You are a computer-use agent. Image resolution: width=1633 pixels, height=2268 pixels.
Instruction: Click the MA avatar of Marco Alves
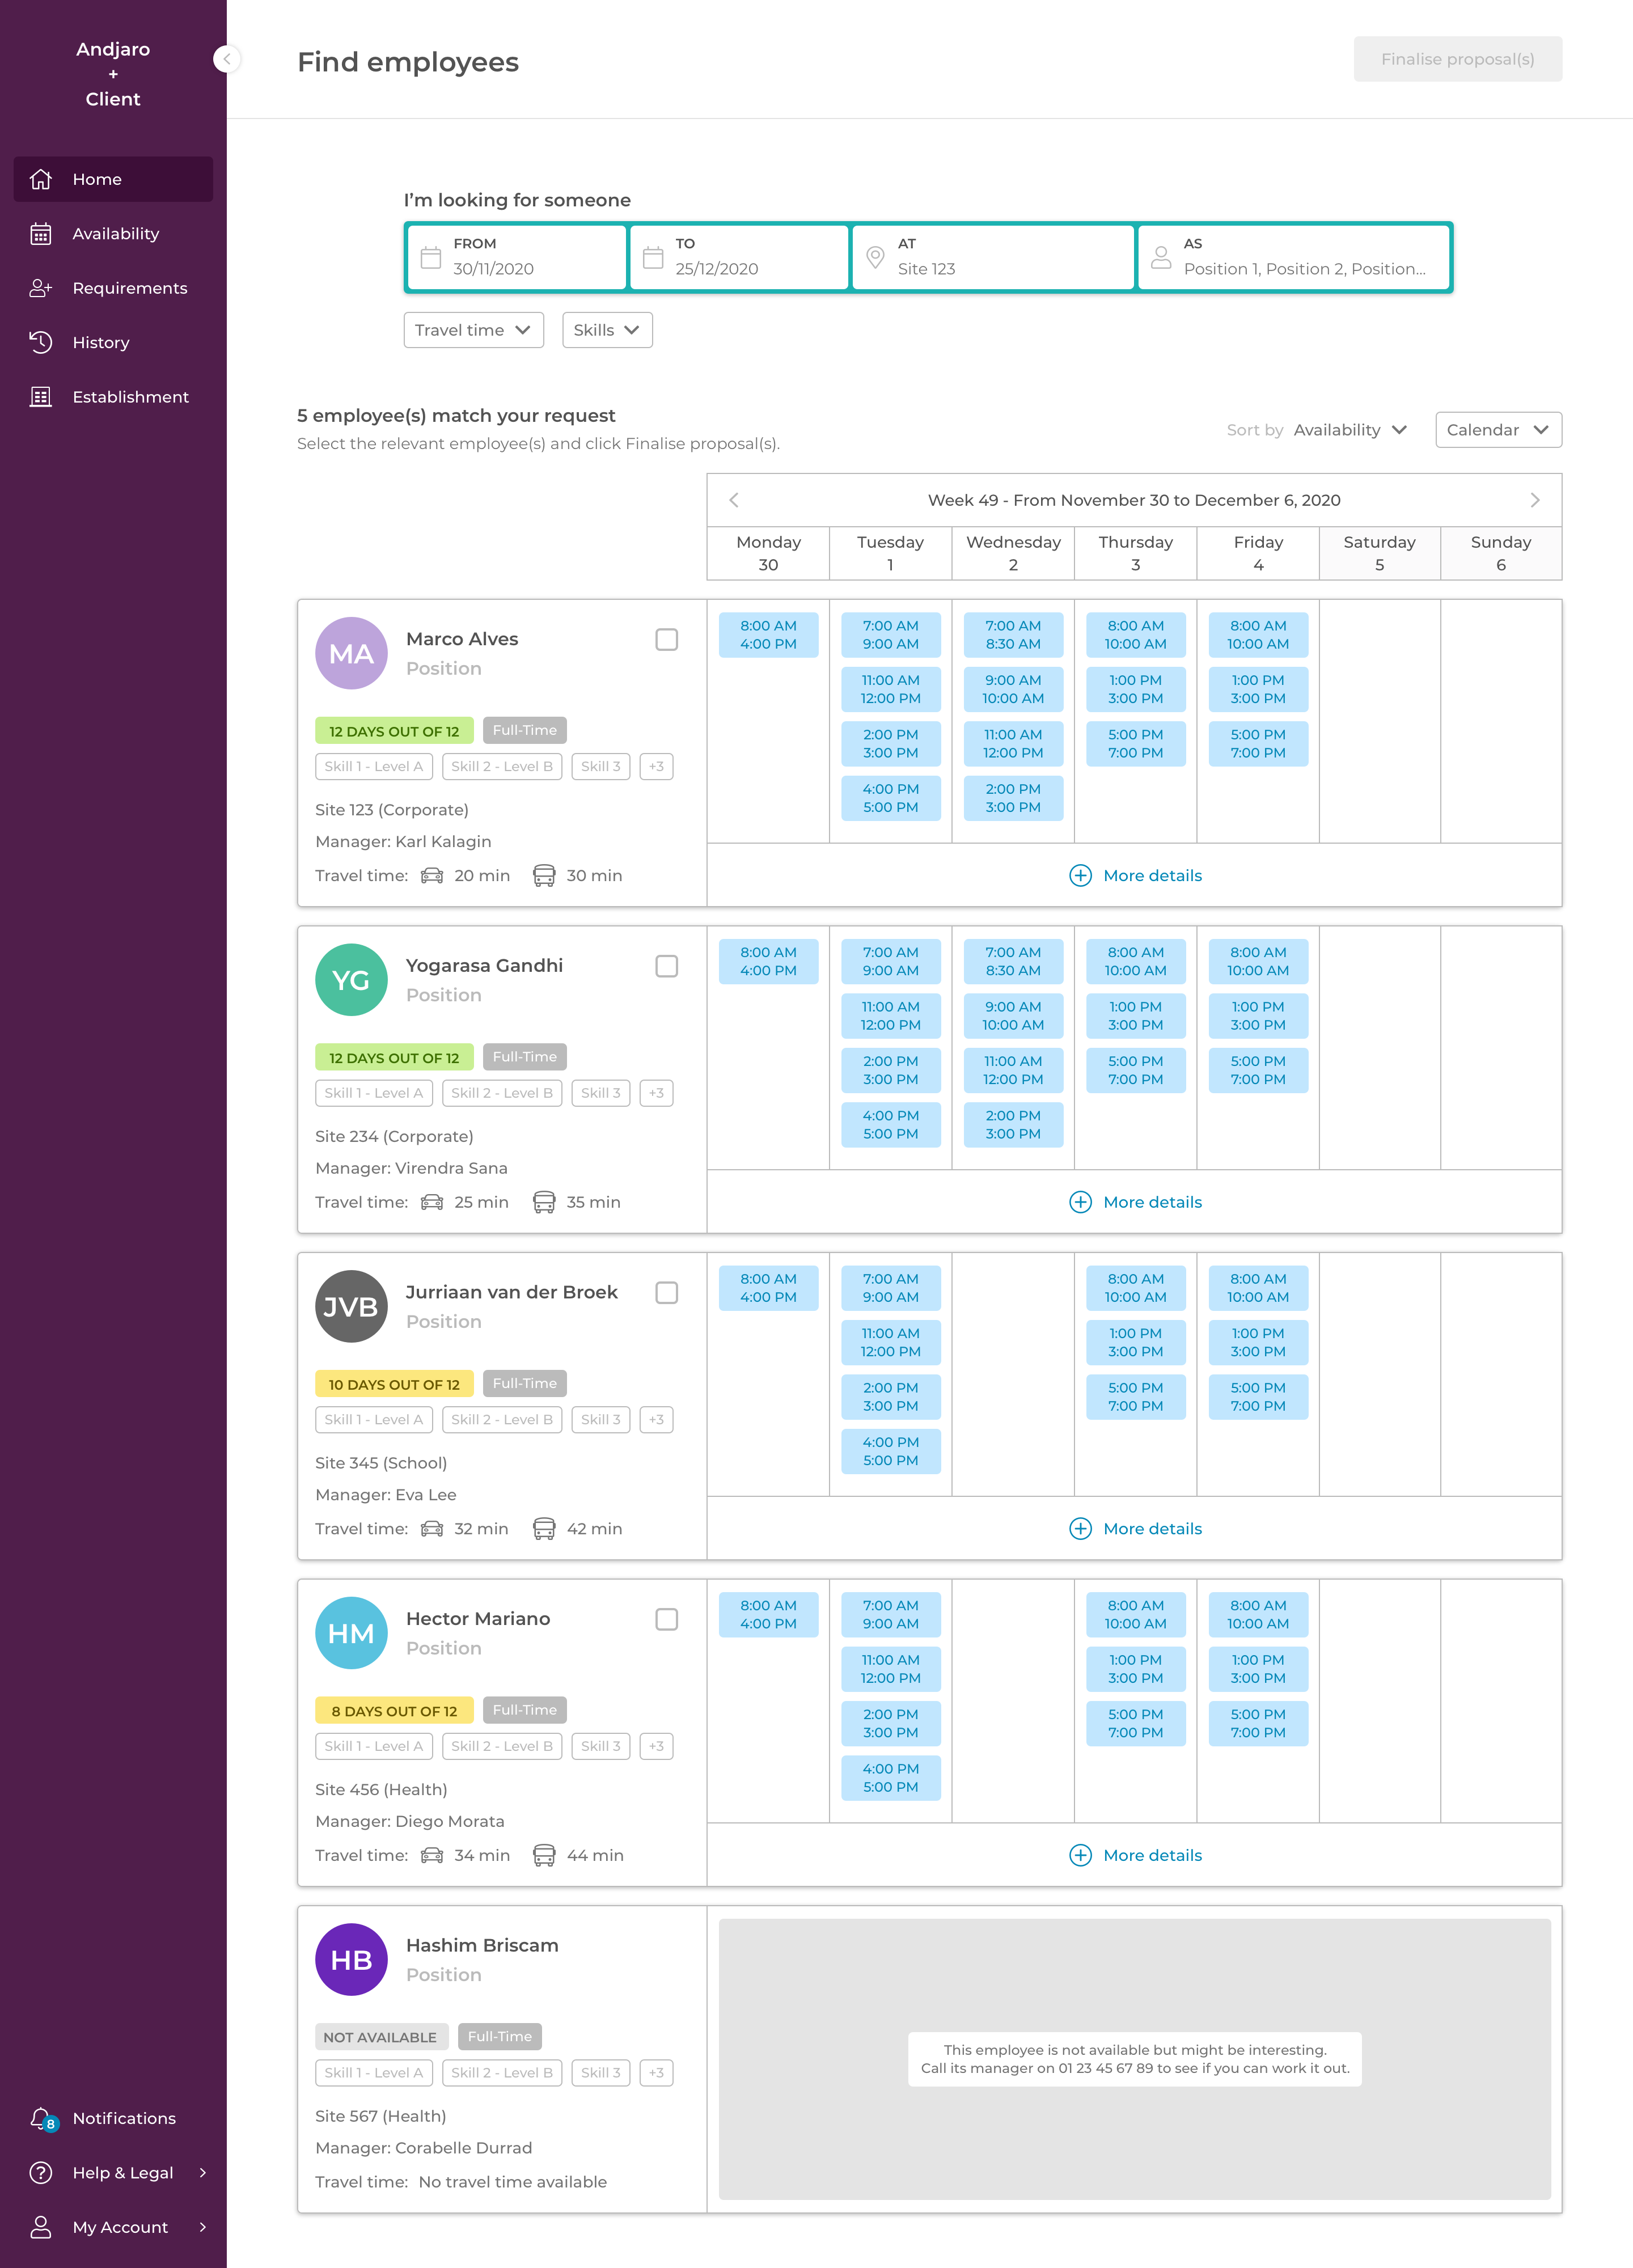351,654
